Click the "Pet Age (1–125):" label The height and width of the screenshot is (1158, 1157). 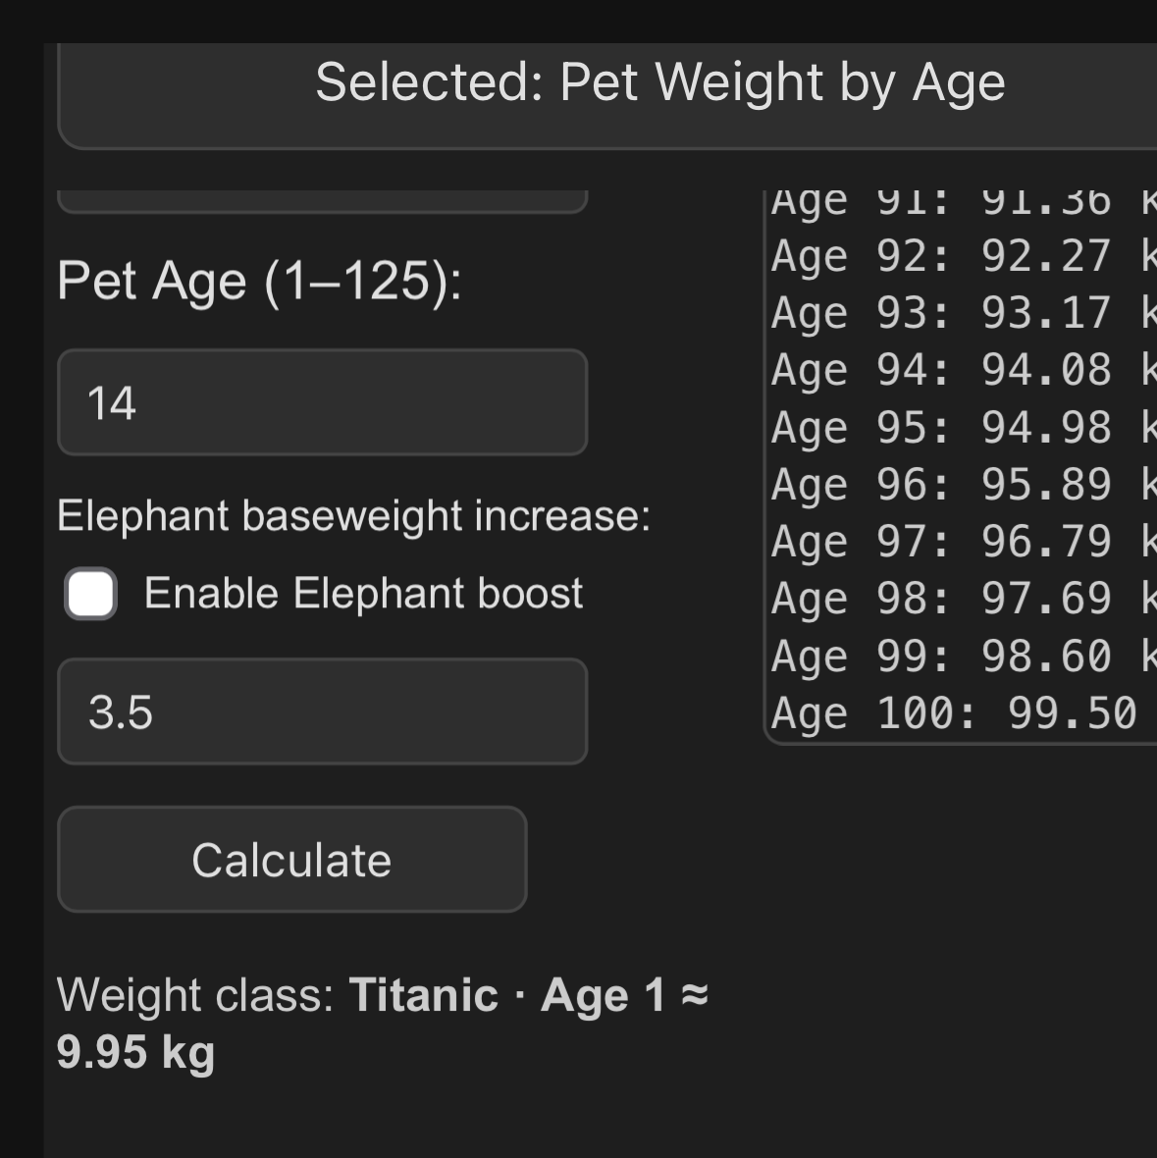259,282
